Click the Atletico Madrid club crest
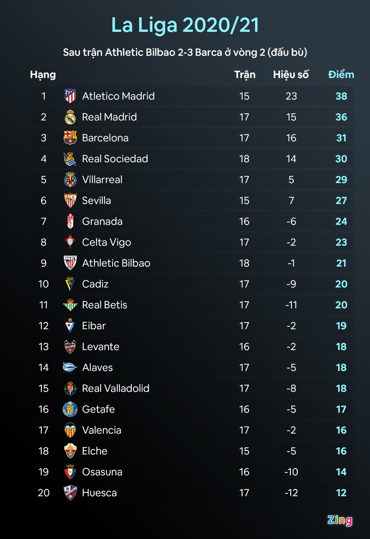This screenshot has width=370, height=539. pos(70,96)
